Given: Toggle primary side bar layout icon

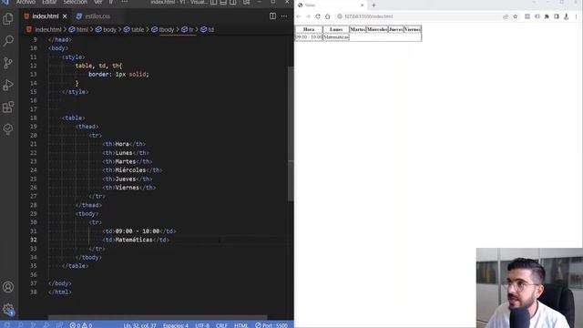Looking at the screenshot, I should (x=213, y=2).
